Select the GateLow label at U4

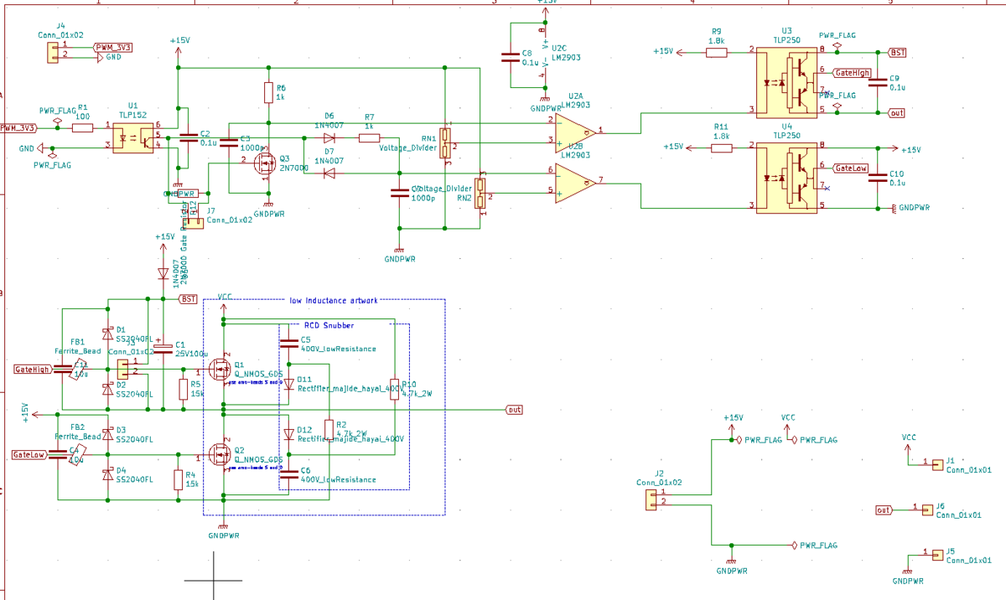point(852,168)
